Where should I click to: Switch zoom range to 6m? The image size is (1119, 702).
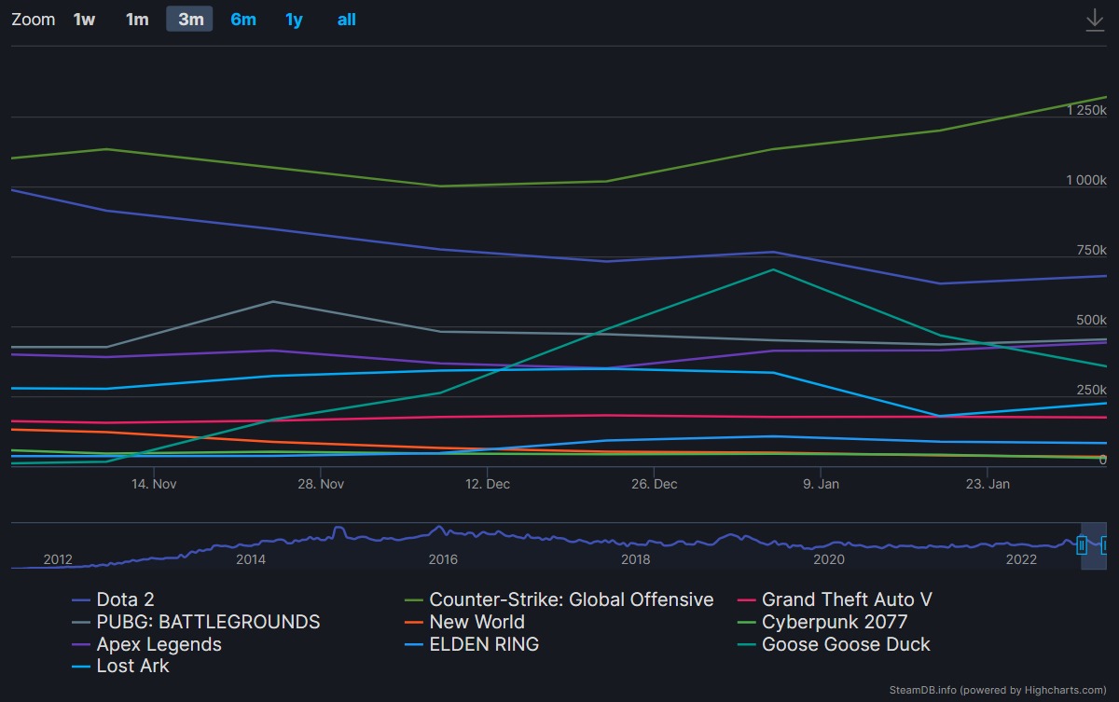point(243,20)
